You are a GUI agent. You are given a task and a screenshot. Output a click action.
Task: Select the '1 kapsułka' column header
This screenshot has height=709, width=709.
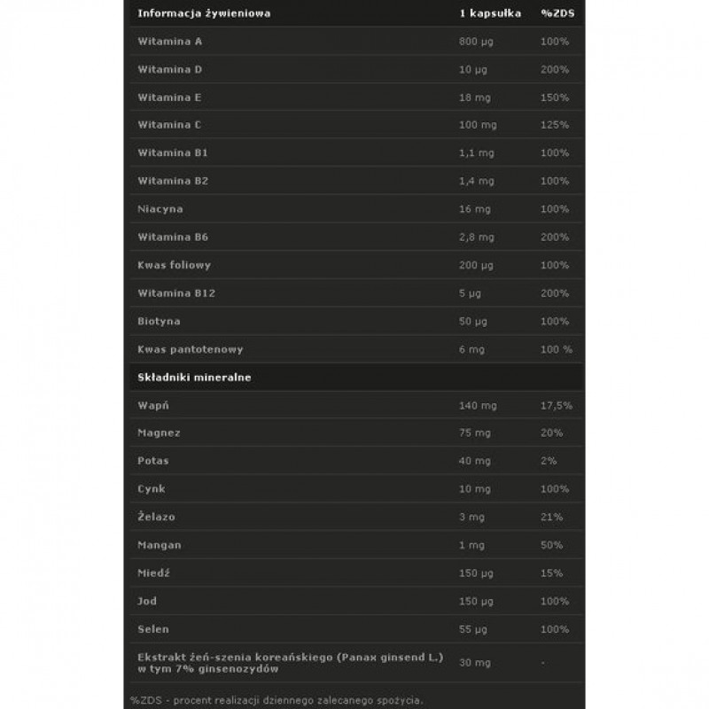pyautogui.click(x=487, y=14)
